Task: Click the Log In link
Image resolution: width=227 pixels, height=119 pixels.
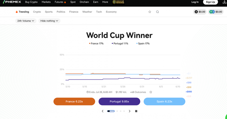Action: [195, 2]
